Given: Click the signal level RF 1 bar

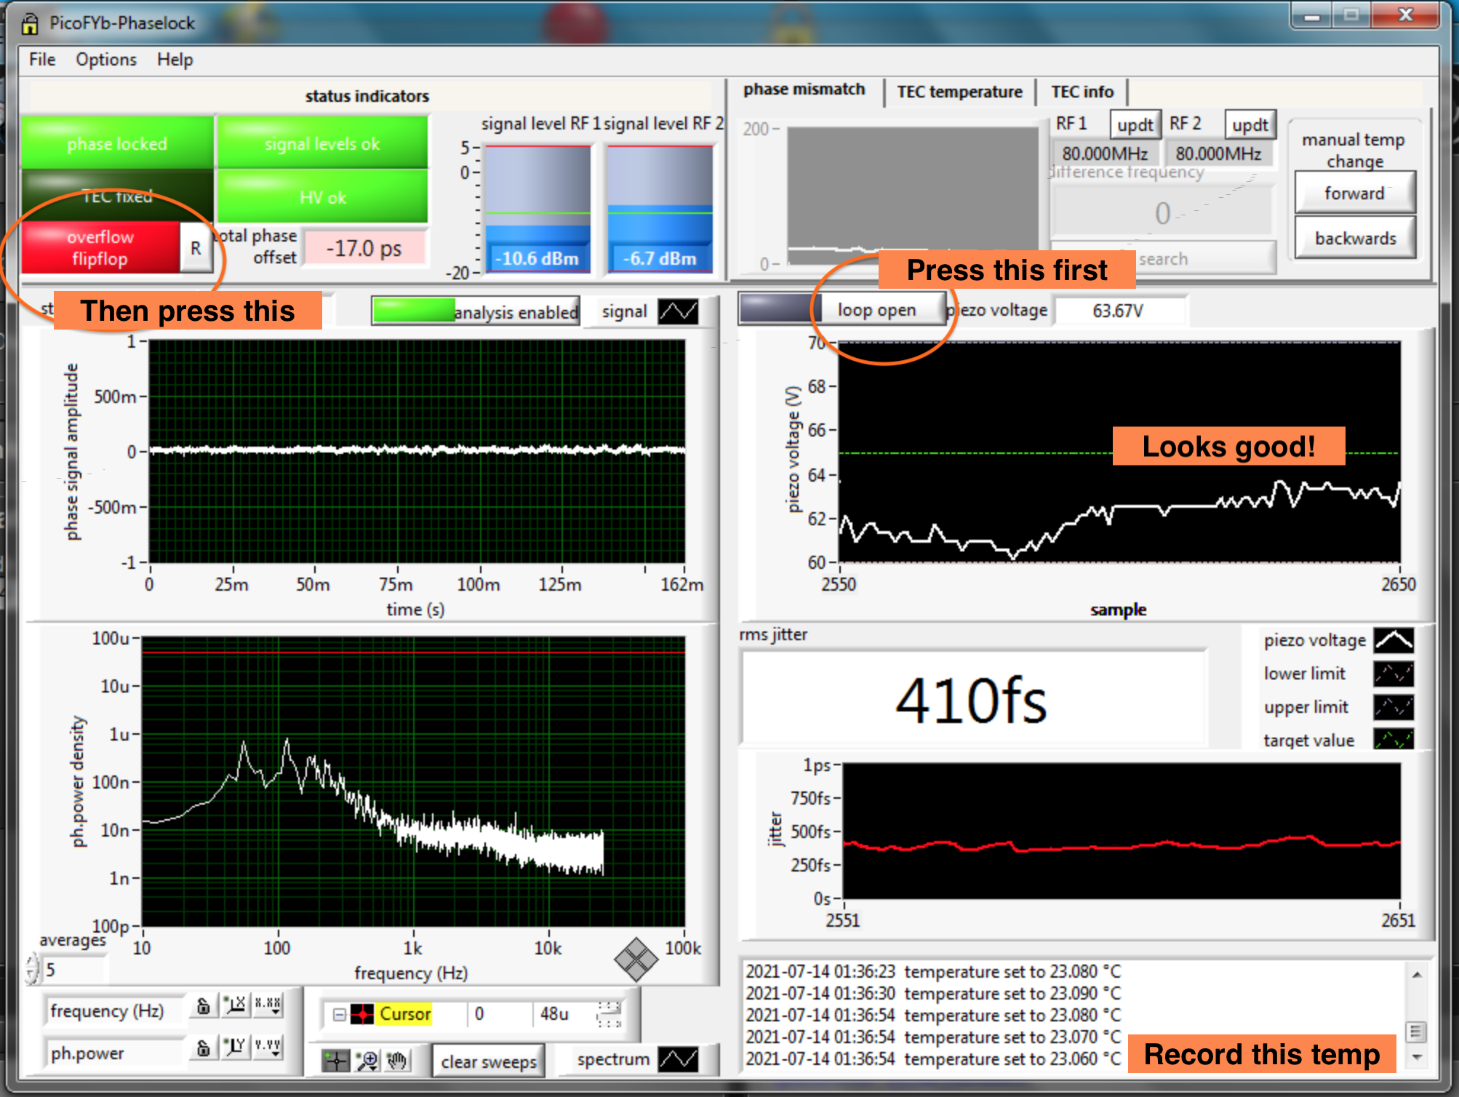Looking at the screenshot, I should click(x=537, y=209).
